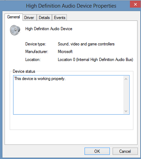Image resolution: width=141 pixels, height=159 pixels.
Task: Click the Sound, video and game controllers text
Action: click(x=86, y=44)
